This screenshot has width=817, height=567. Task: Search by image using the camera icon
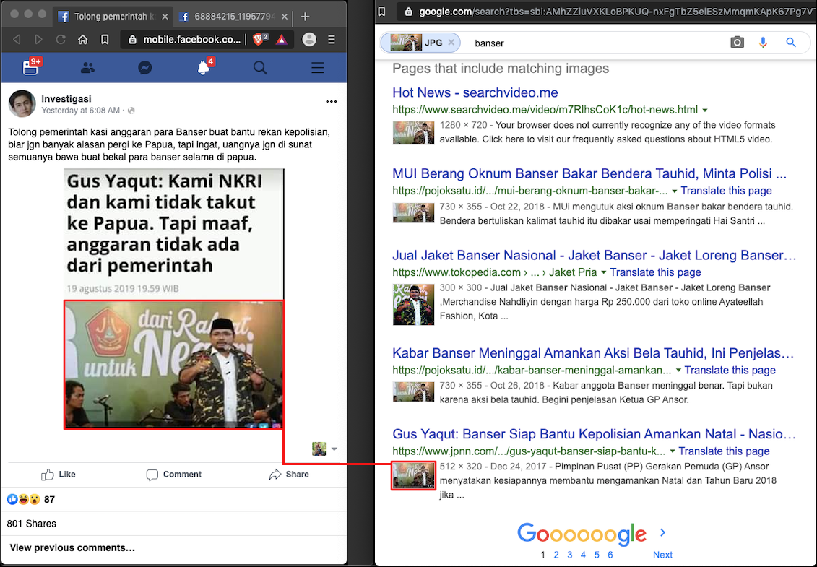tap(737, 43)
